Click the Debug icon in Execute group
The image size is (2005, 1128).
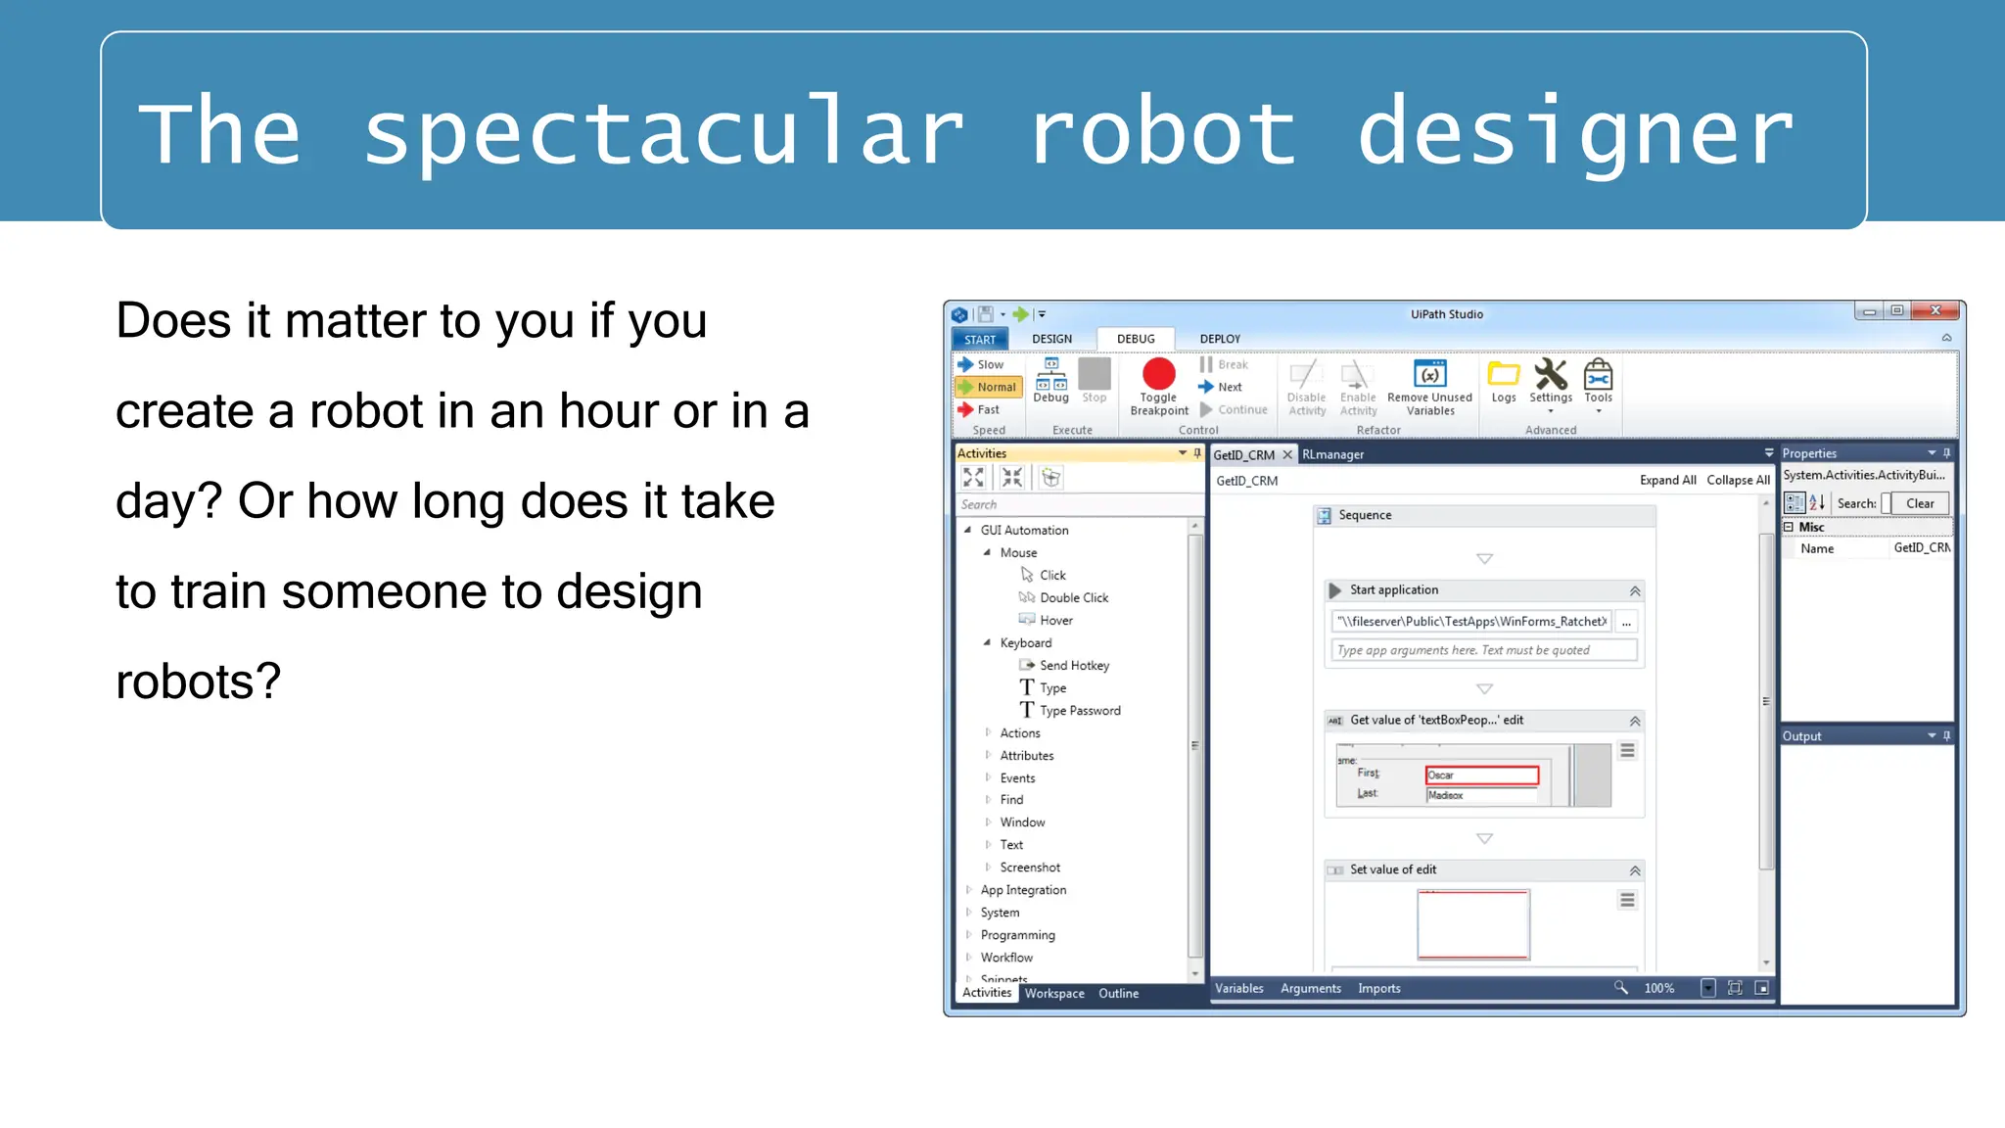click(x=1050, y=375)
